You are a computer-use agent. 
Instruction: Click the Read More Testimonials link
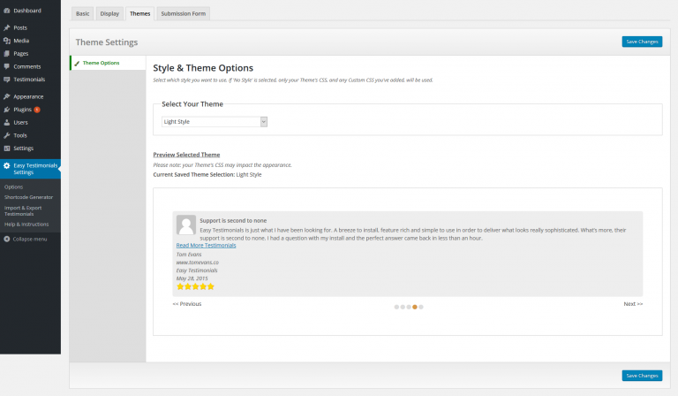[206, 245]
